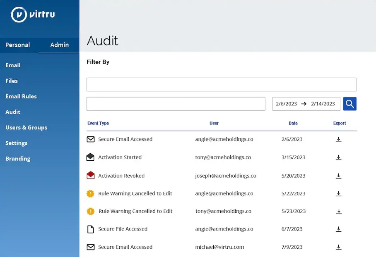Go to Email Rules section
The image size is (376, 257).
tap(21, 96)
